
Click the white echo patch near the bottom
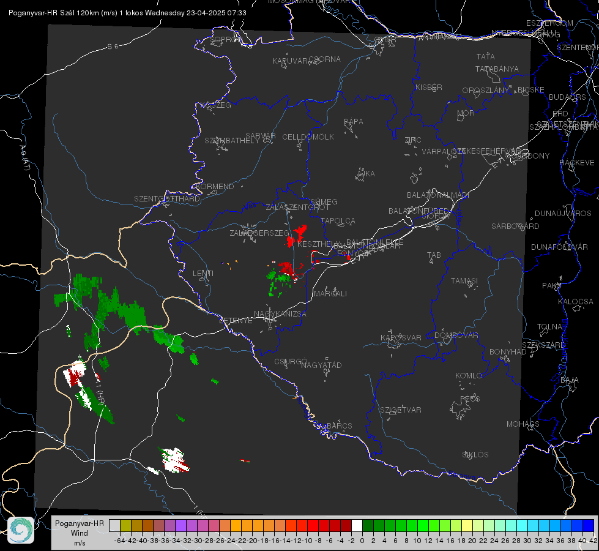(x=174, y=460)
